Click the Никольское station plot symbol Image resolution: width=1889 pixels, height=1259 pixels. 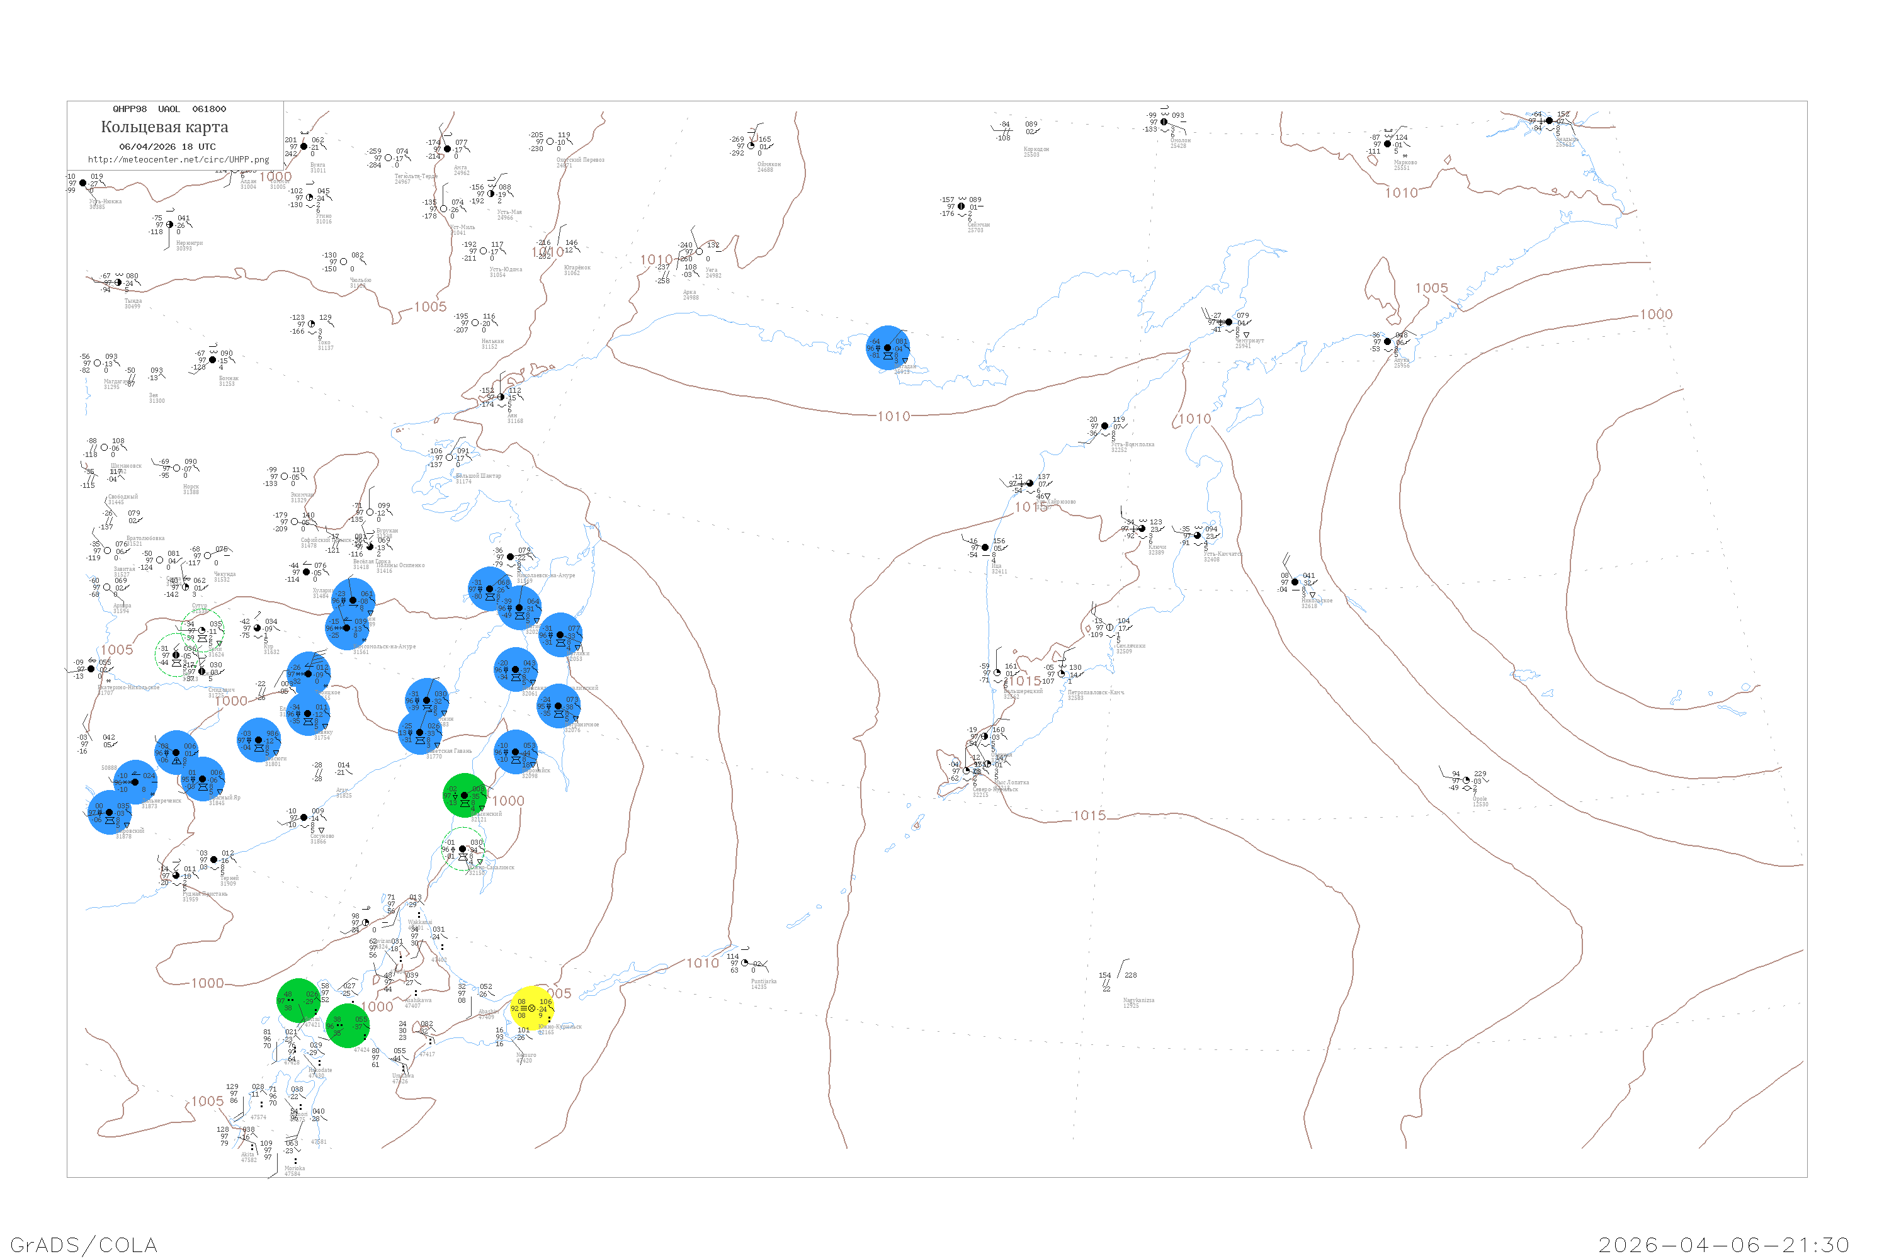coord(1295,582)
